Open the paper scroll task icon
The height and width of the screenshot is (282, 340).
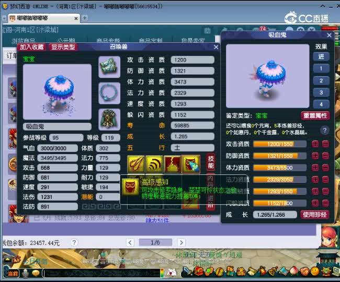pos(252,272)
